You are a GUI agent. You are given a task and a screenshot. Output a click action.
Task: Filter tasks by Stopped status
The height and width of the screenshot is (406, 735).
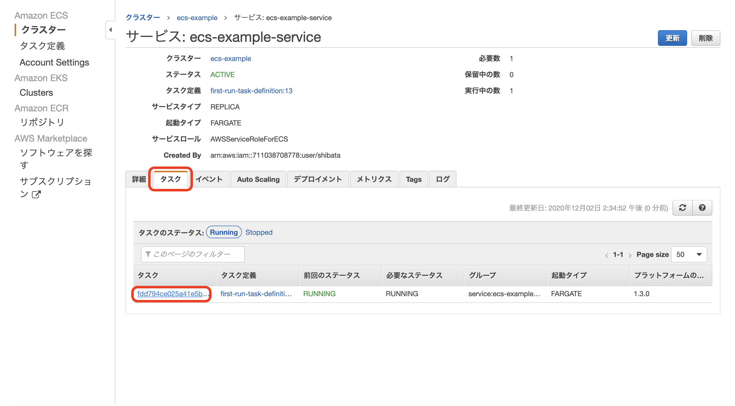pyautogui.click(x=259, y=232)
